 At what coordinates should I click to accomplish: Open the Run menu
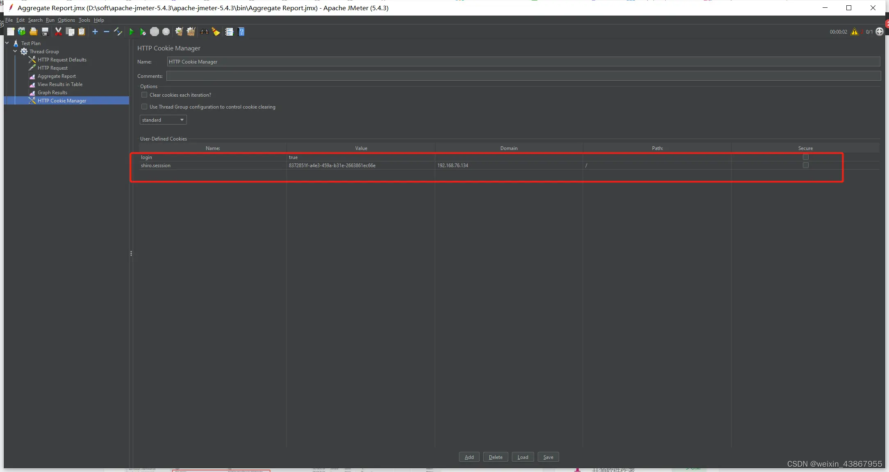[50, 20]
